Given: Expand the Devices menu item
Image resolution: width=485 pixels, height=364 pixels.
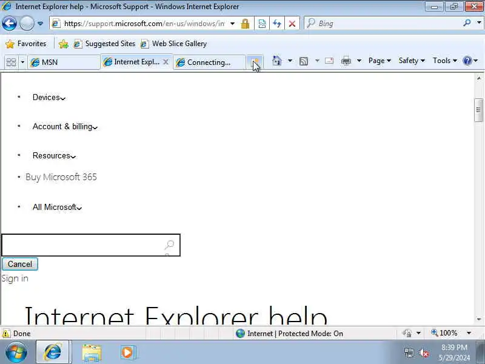Looking at the screenshot, I should click(x=49, y=98).
